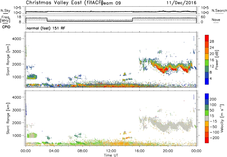Click the '16:00' time axis label
This screenshot has height=157, width=227.
(139, 151)
